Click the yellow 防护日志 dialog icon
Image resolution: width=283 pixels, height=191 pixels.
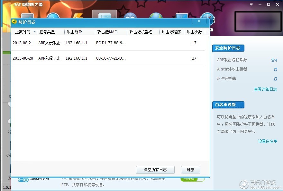(14, 22)
